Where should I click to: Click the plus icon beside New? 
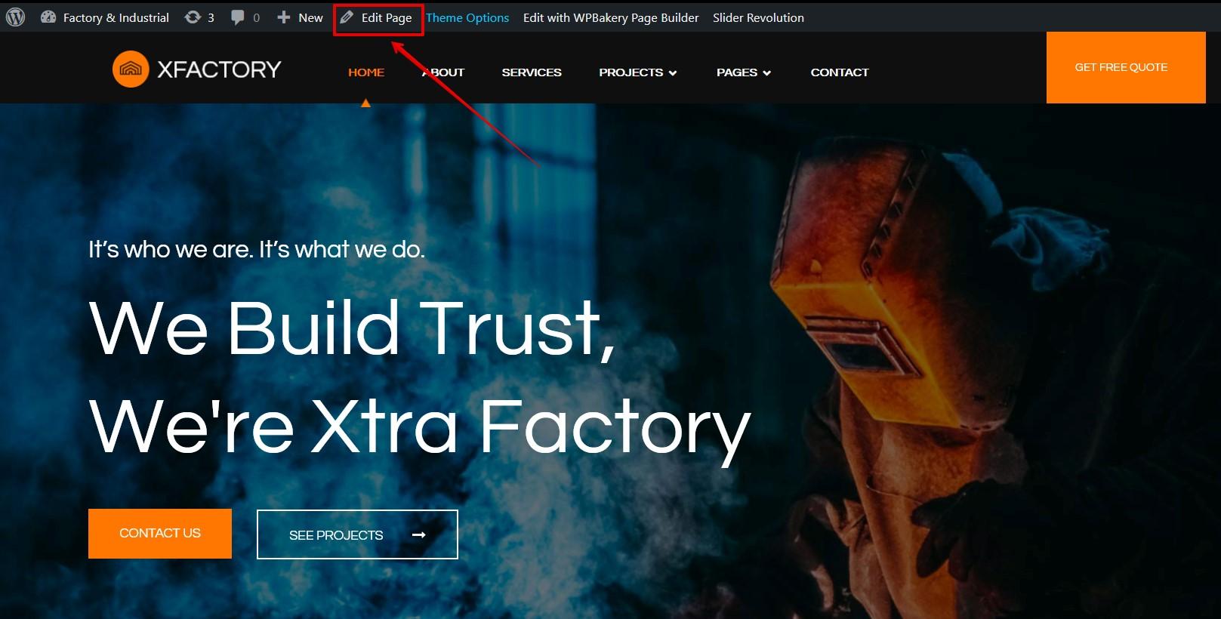click(283, 17)
